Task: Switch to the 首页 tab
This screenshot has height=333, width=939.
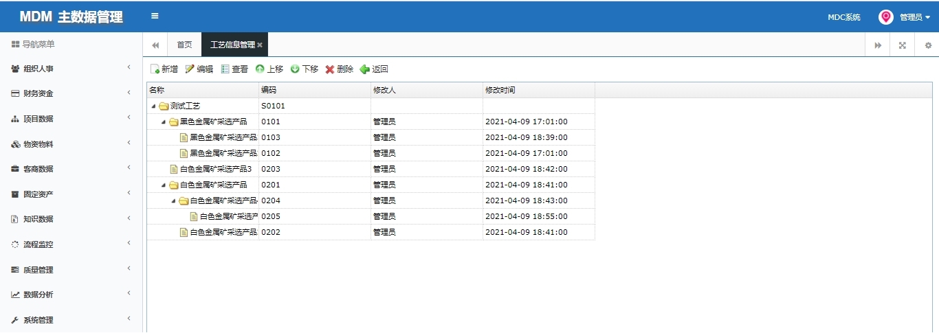Action: pyautogui.click(x=184, y=45)
